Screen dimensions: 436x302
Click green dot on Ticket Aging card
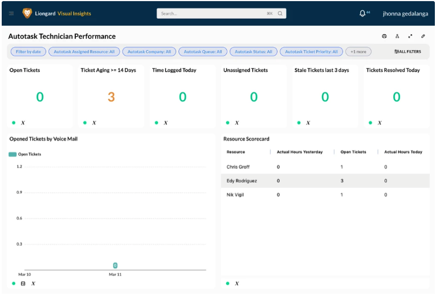tap(85, 123)
